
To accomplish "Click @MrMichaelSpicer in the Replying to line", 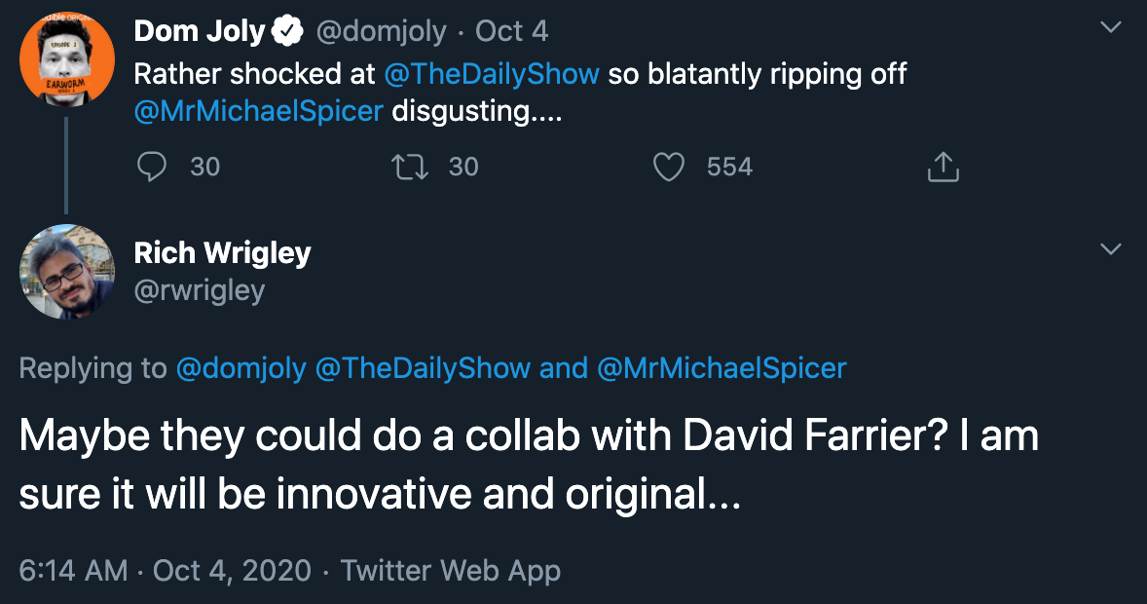I will point(721,368).
